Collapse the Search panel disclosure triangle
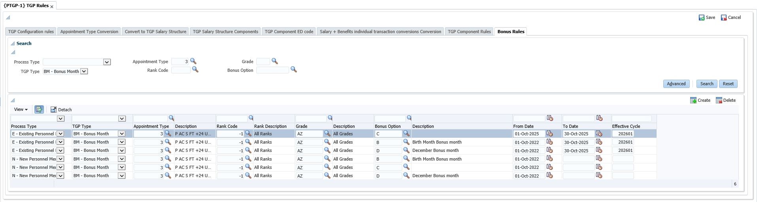Image resolution: width=757 pixels, height=202 pixels. (13, 44)
